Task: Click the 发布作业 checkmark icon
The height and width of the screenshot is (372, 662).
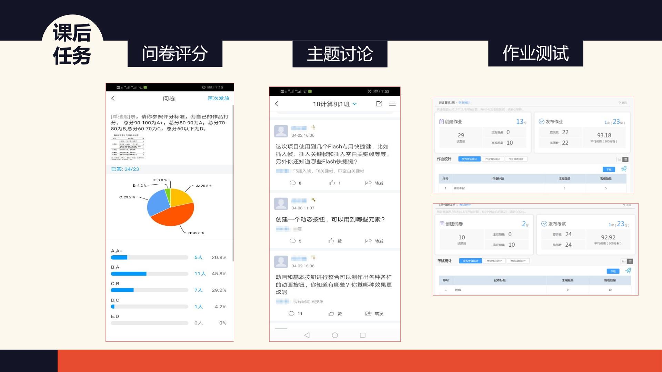Action: tap(541, 122)
